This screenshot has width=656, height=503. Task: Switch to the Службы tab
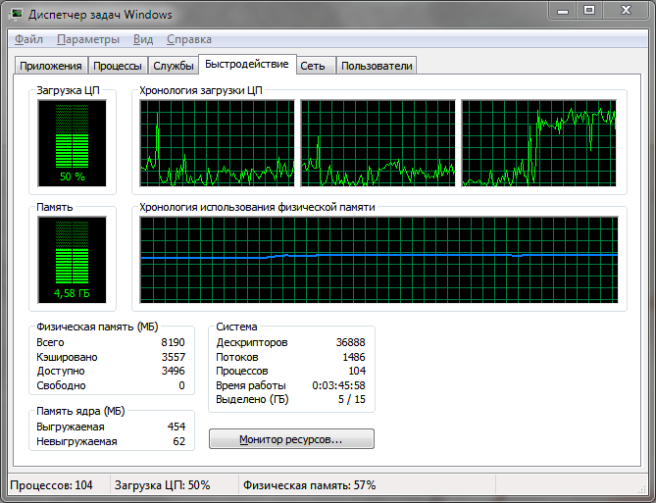[174, 66]
